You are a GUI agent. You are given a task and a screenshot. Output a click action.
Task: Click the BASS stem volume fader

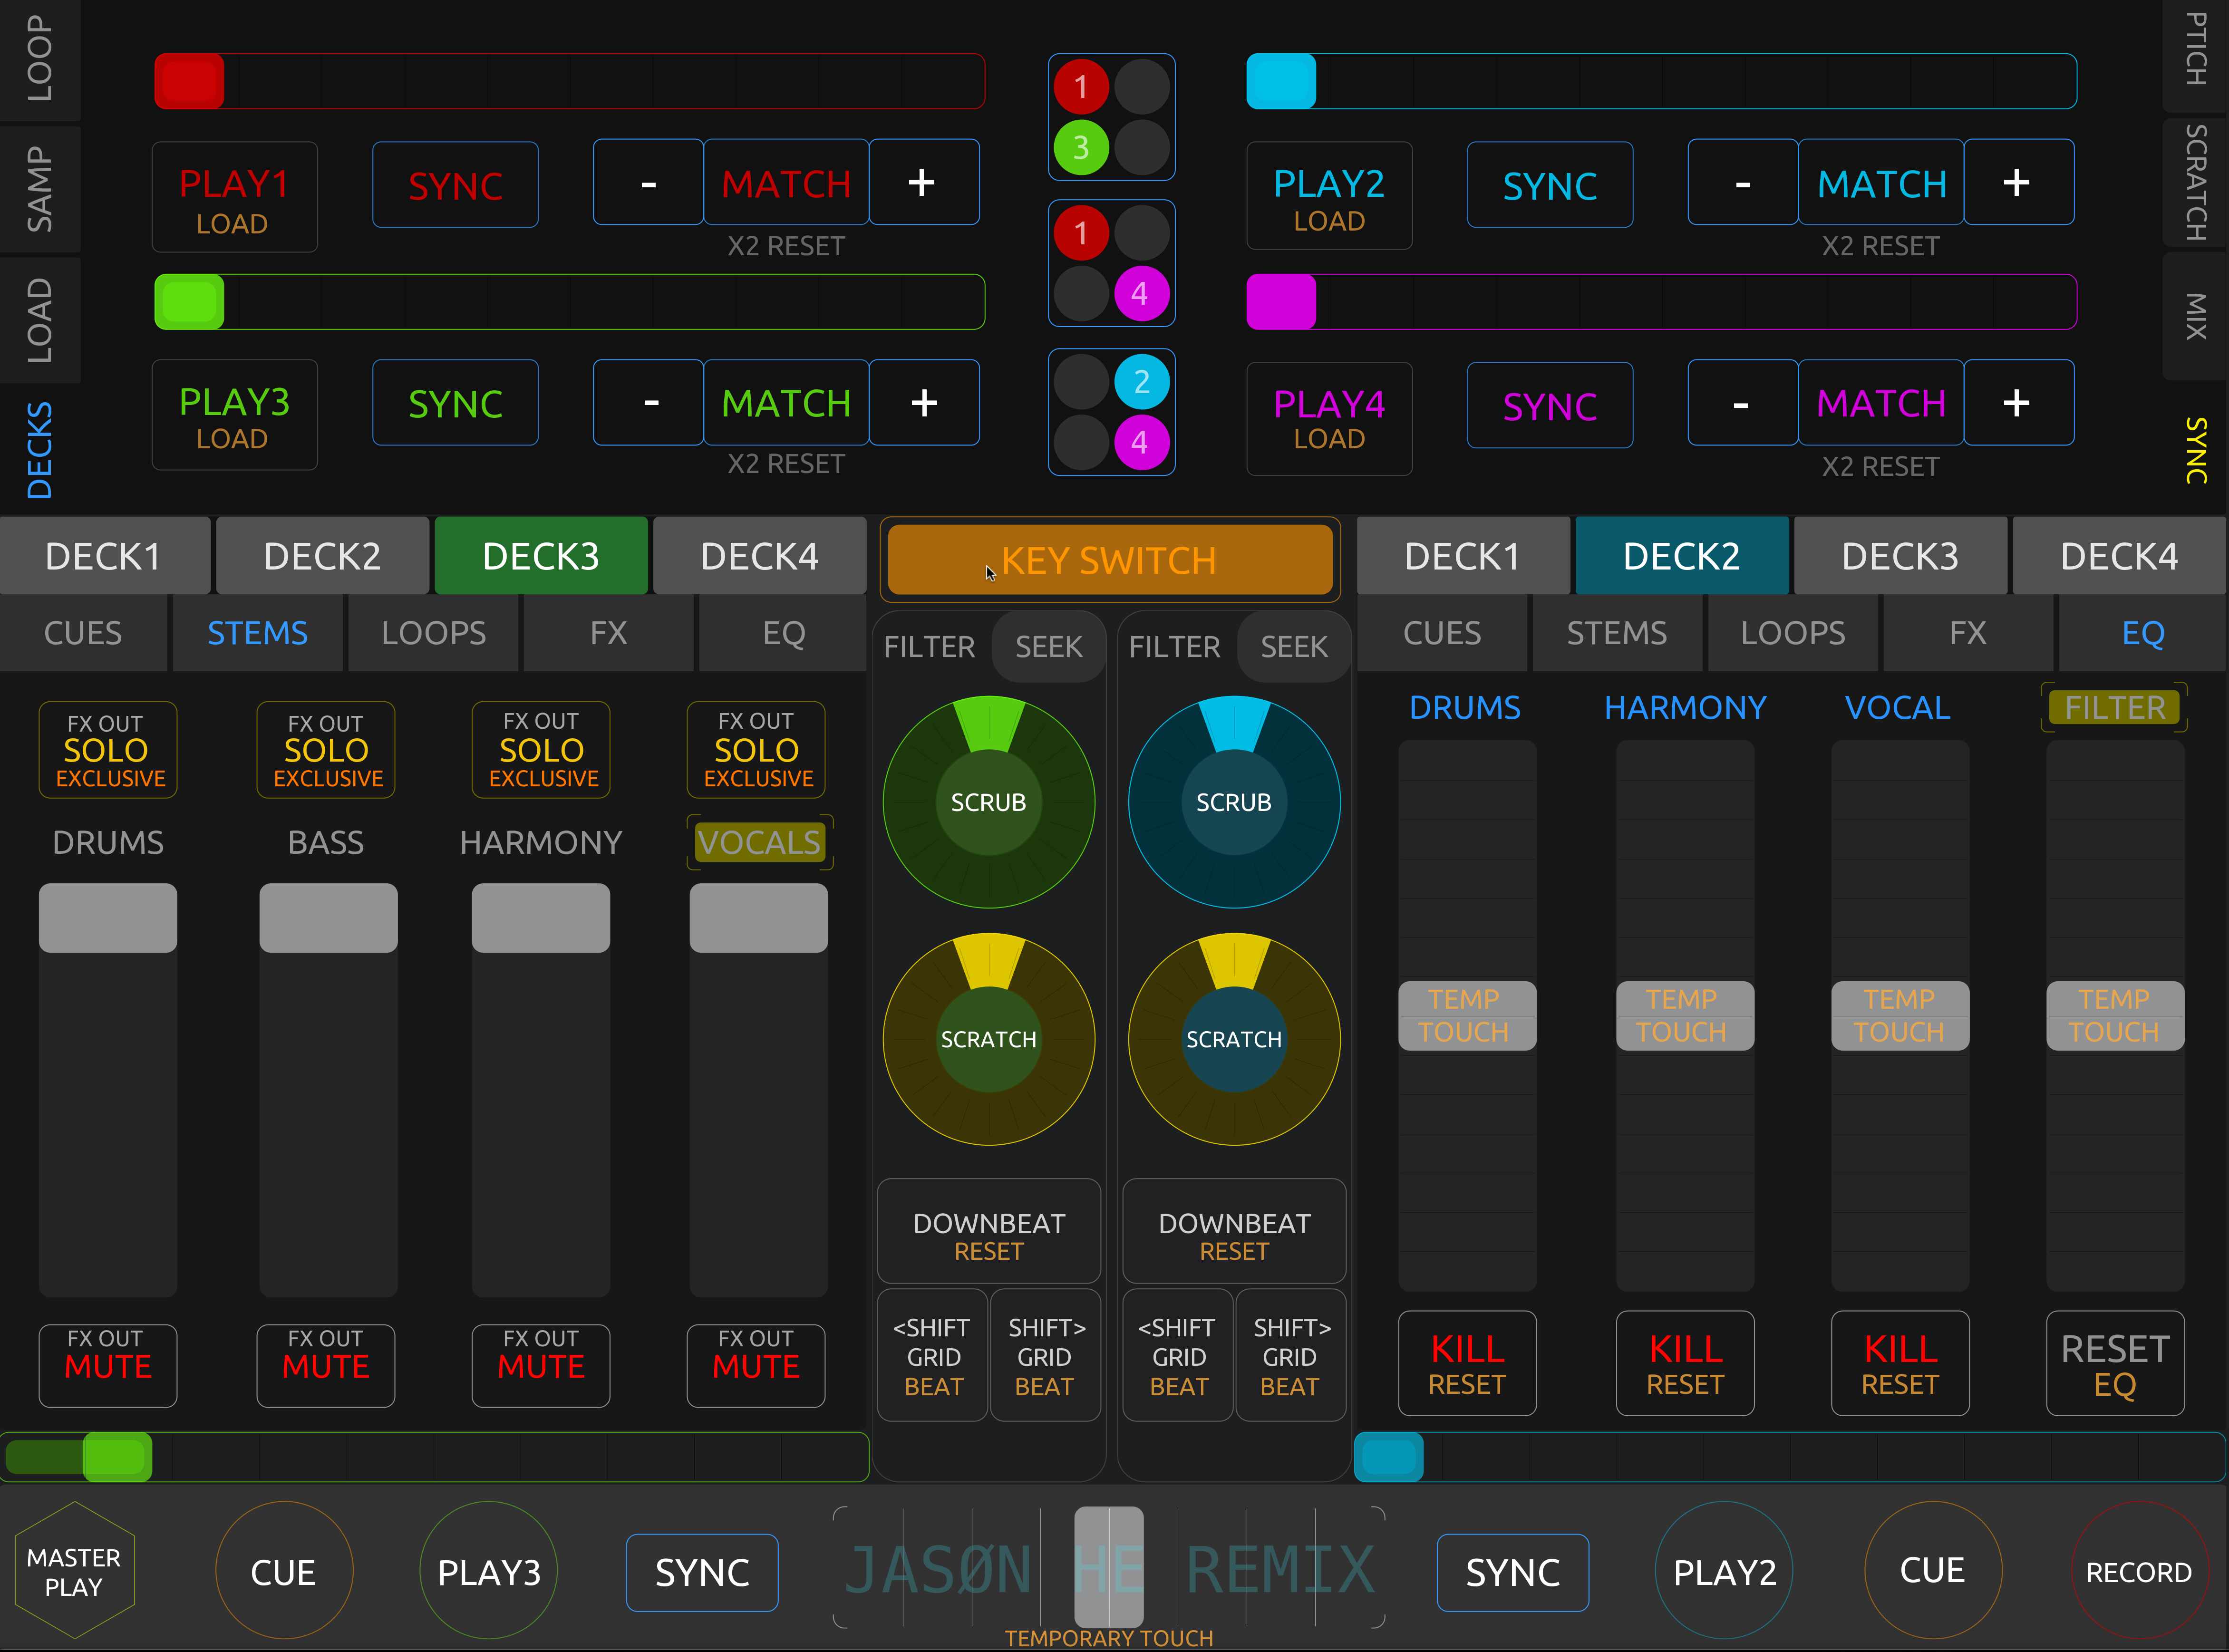[328, 918]
